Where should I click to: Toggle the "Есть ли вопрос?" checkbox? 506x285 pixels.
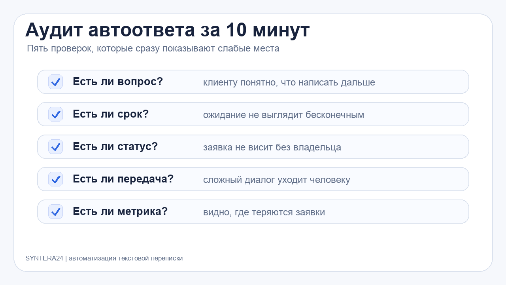55,82
